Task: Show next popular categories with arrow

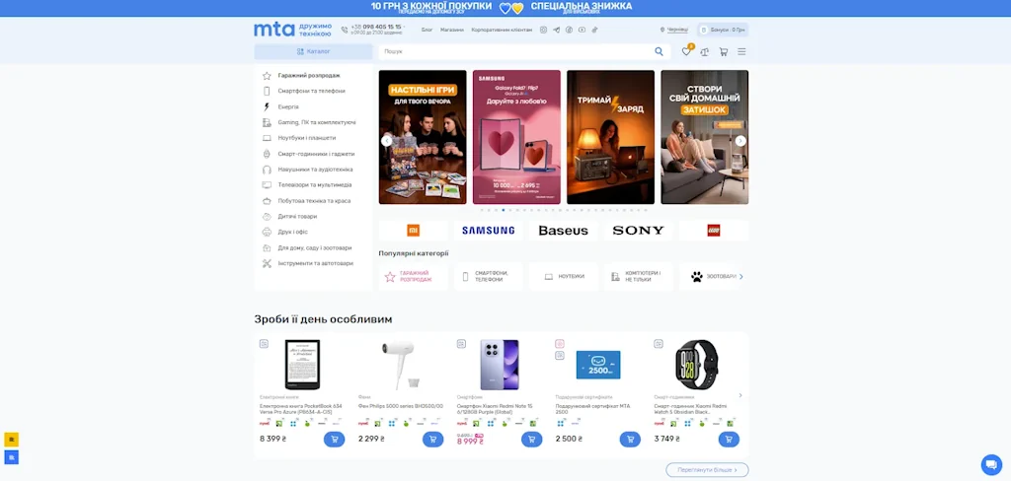Action: pyautogui.click(x=740, y=277)
